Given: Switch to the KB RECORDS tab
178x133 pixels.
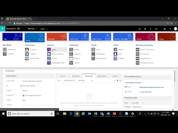Looking at the screenshot, I should [x=102, y=76].
